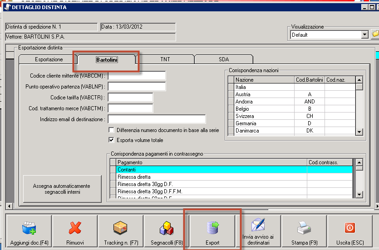Screen dimensions: 379x250
Task: Click the row selector beside Contanti
Action: (x=113, y=170)
